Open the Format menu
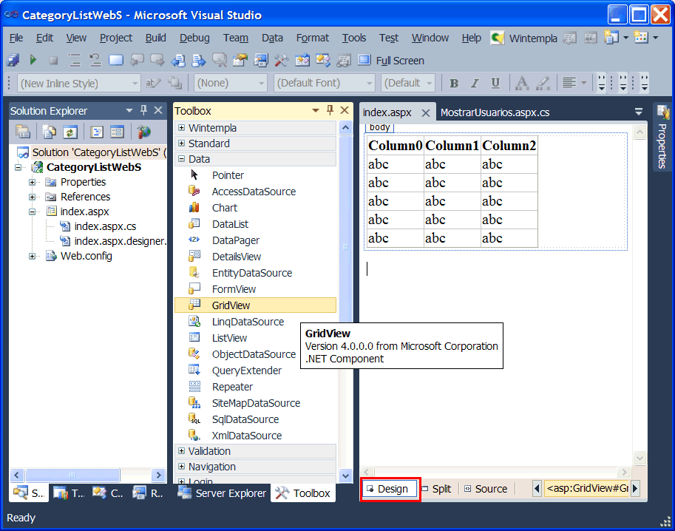The height and width of the screenshot is (531, 675). point(313,38)
